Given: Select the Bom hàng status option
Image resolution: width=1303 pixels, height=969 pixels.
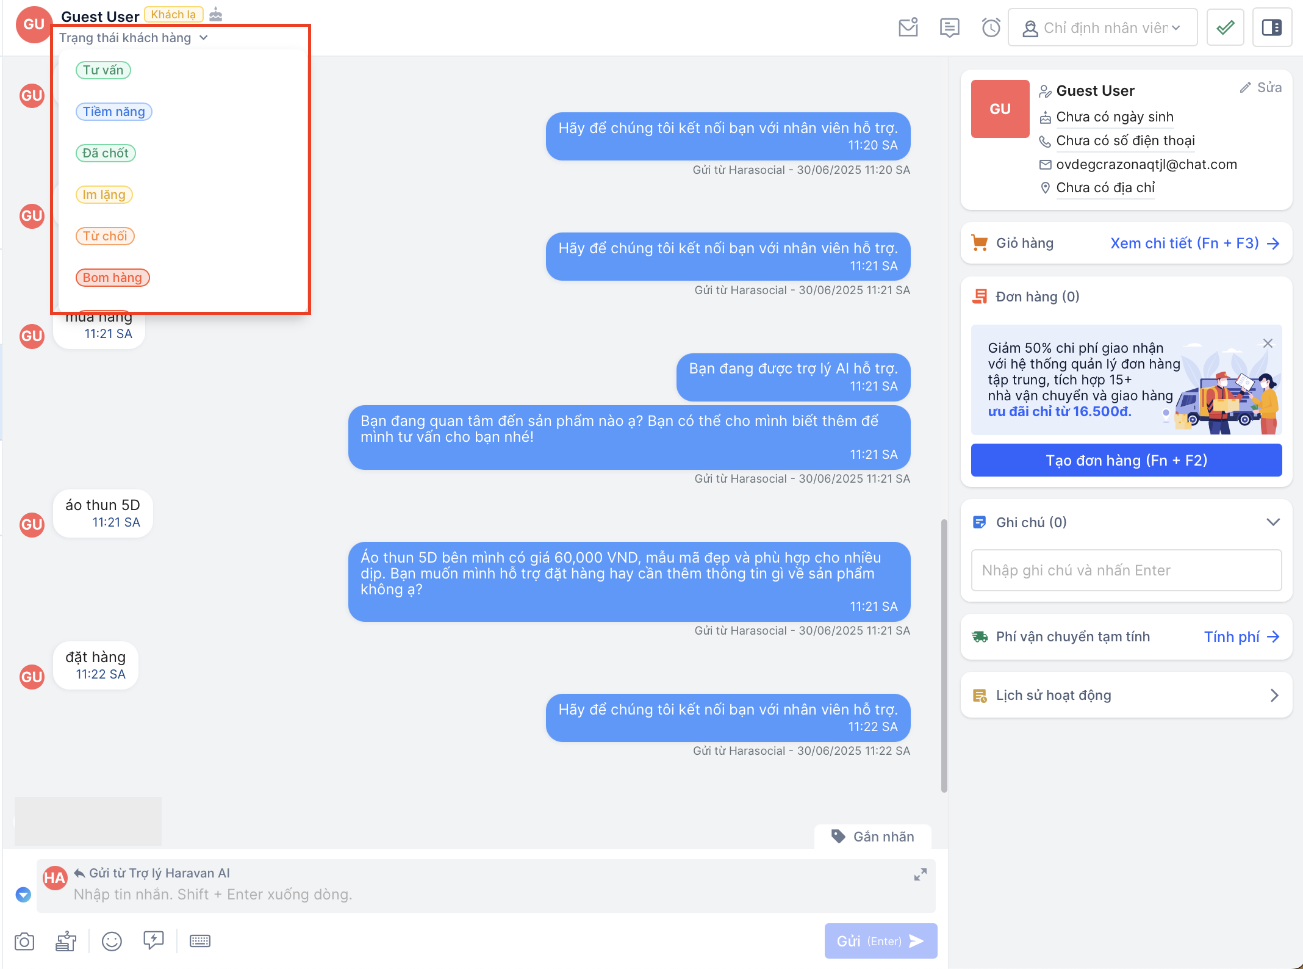Looking at the screenshot, I should click(x=112, y=278).
